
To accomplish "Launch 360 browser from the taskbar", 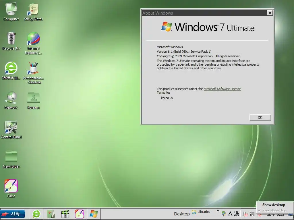I will click(x=36, y=214).
